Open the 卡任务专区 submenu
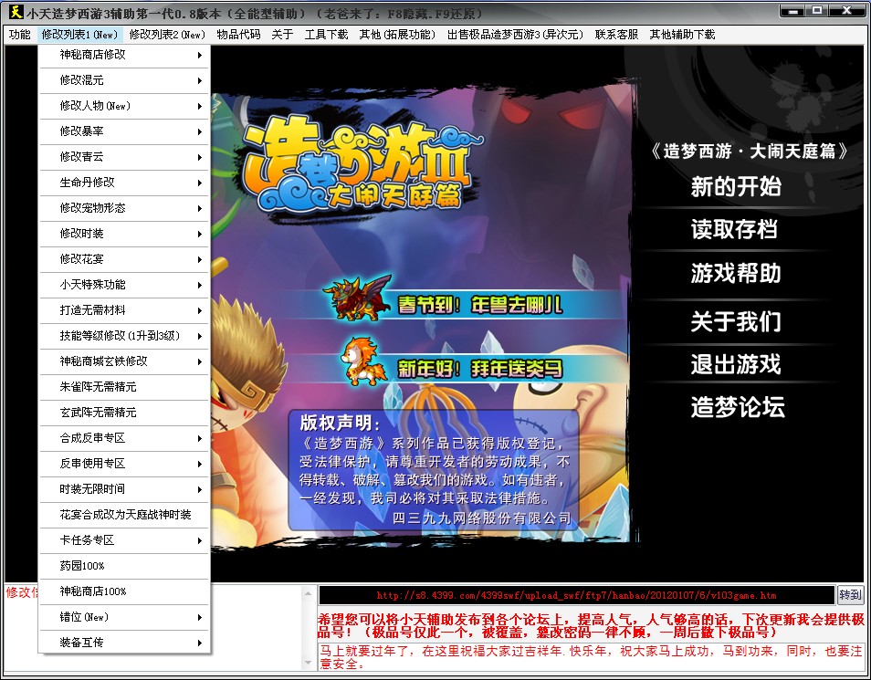Viewport: 871px width, 680px height. [124, 540]
